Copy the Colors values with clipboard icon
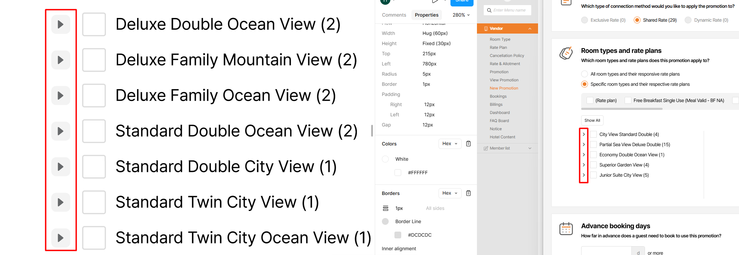The height and width of the screenshot is (255, 739). pos(468,144)
